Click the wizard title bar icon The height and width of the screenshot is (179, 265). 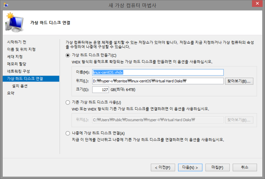tap(6, 5)
